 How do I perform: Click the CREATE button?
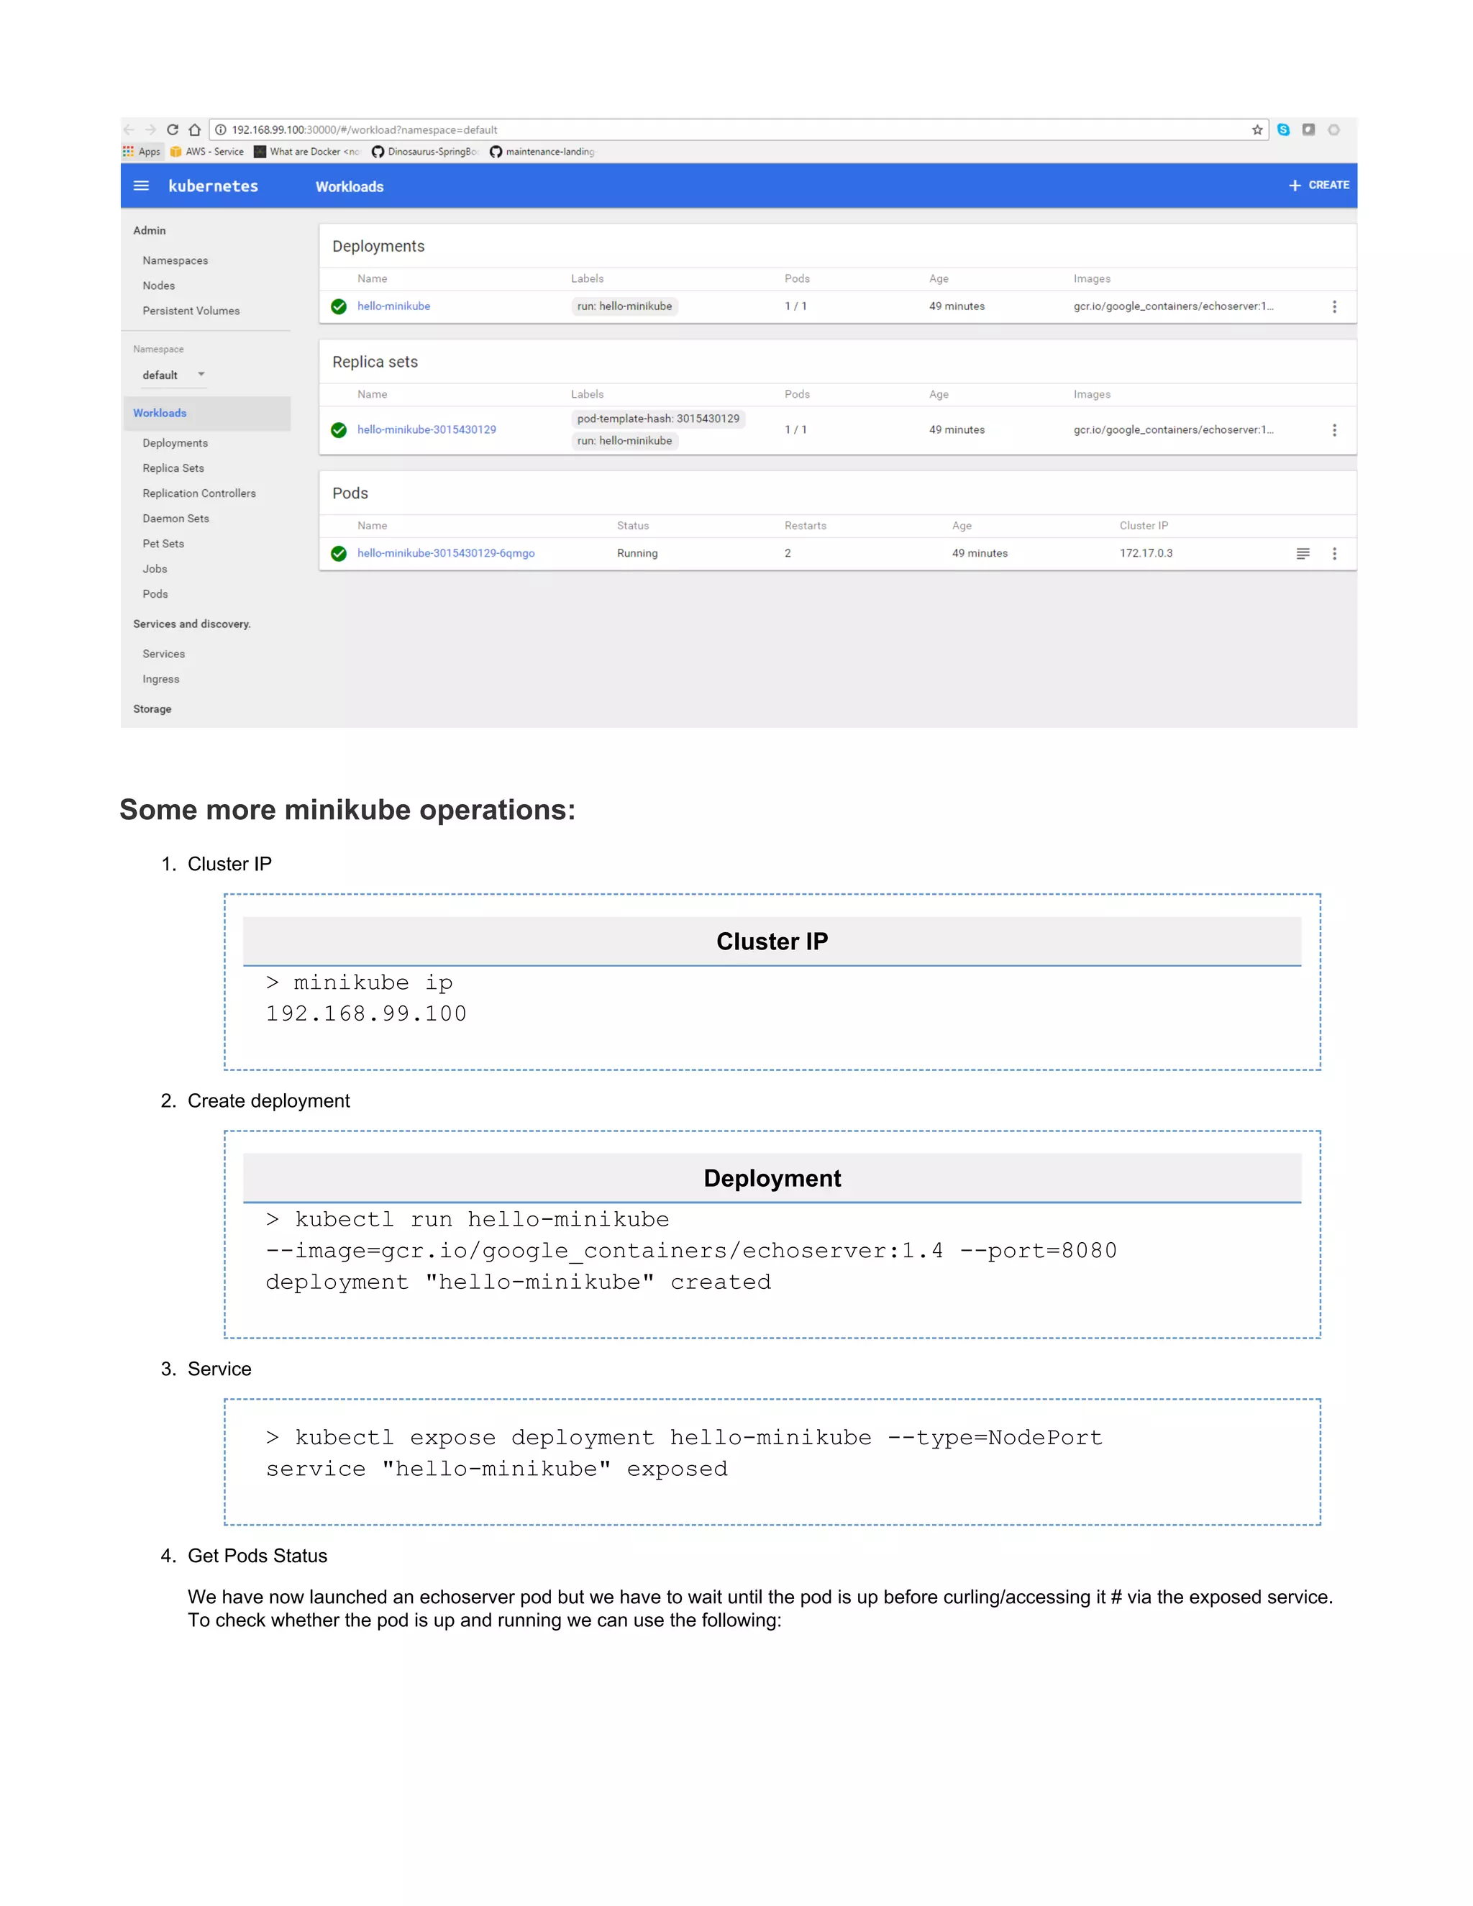(x=1318, y=185)
